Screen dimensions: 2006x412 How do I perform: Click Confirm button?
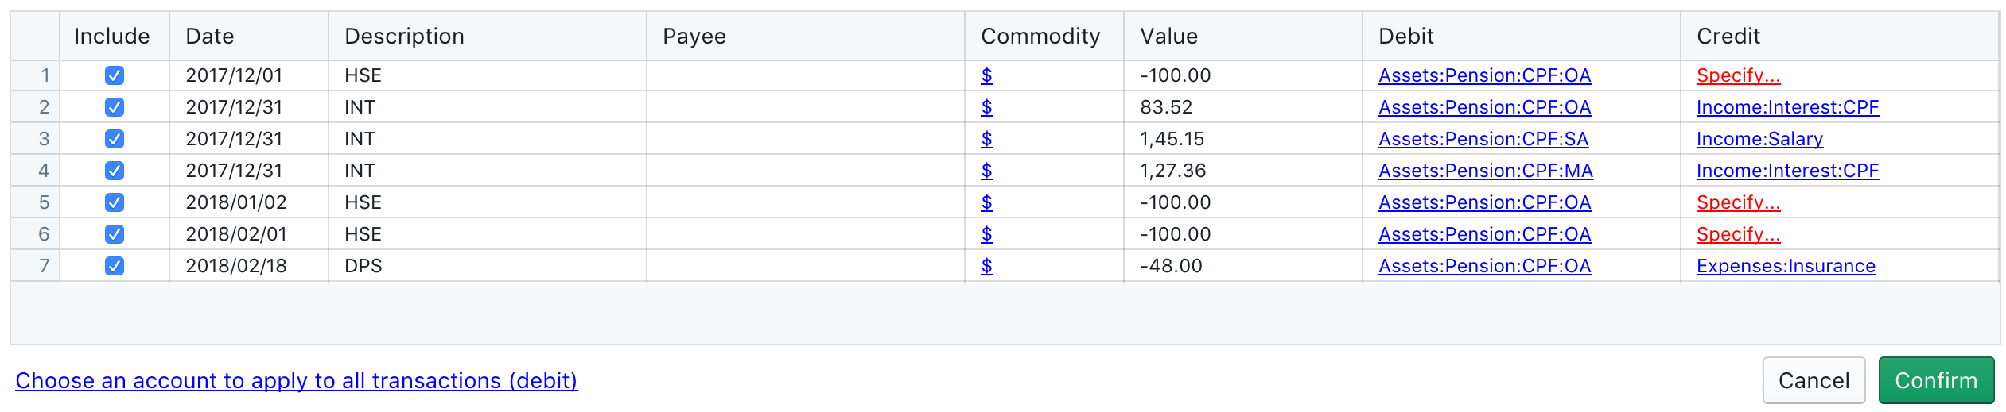coord(1935,380)
